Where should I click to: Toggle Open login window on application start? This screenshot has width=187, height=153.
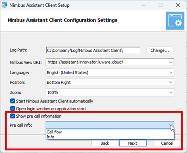click(12, 109)
